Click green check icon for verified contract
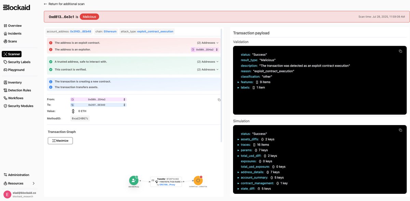 click(x=51, y=69)
